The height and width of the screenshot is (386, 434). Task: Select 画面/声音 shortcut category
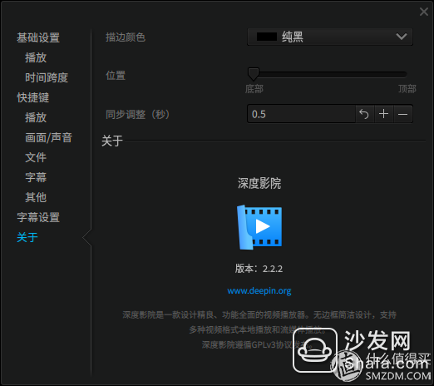click(48, 137)
